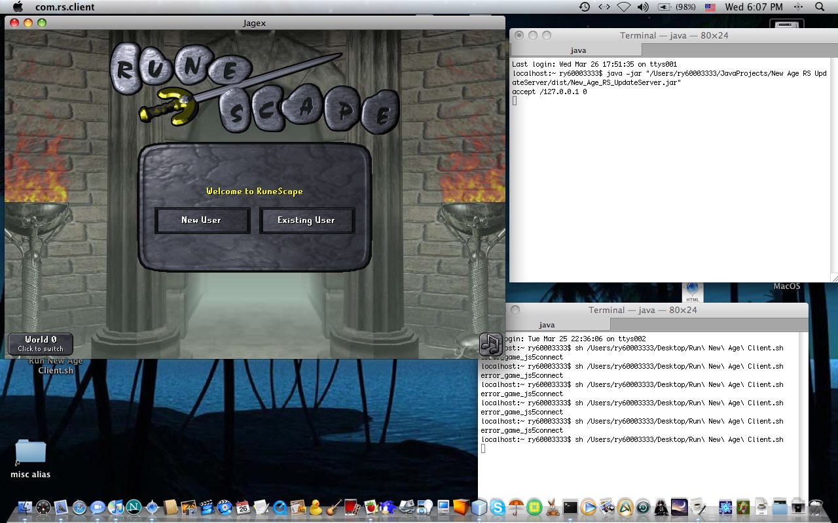838x523 pixels.
Task: Select the java tab in the lower Terminal
Action: (547, 325)
